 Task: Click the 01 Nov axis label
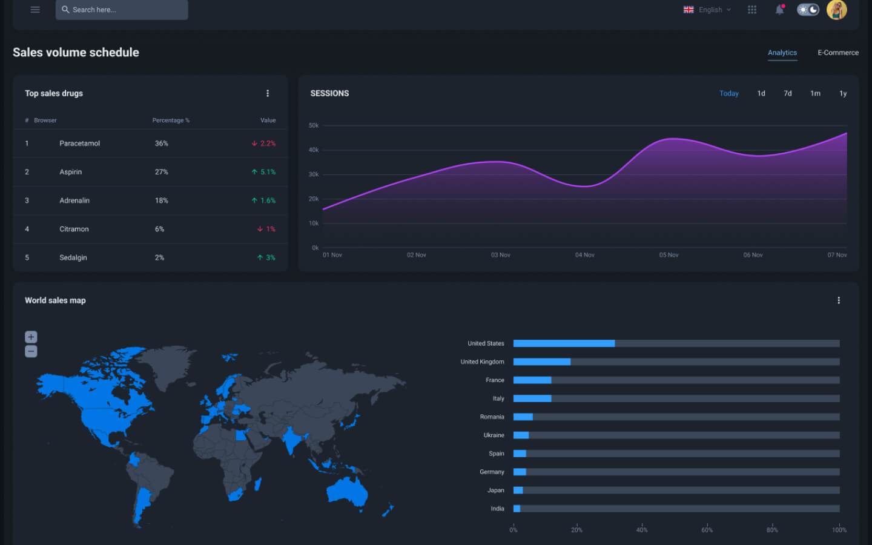332,255
